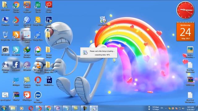Open the Google Sheets desktop shortcut
The image size is (198, 111).
(38, 7)
